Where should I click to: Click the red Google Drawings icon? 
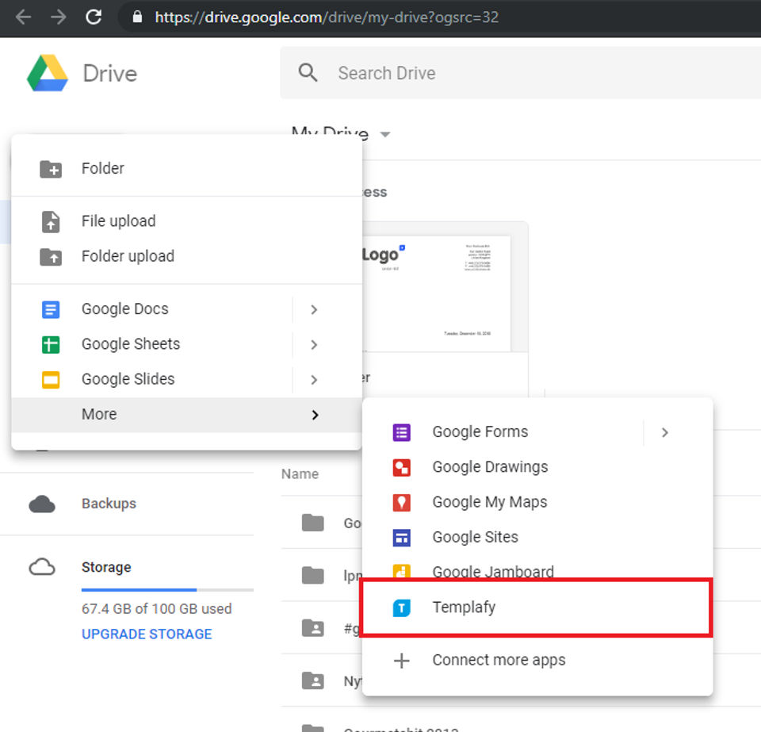click(x=401, y=467)
